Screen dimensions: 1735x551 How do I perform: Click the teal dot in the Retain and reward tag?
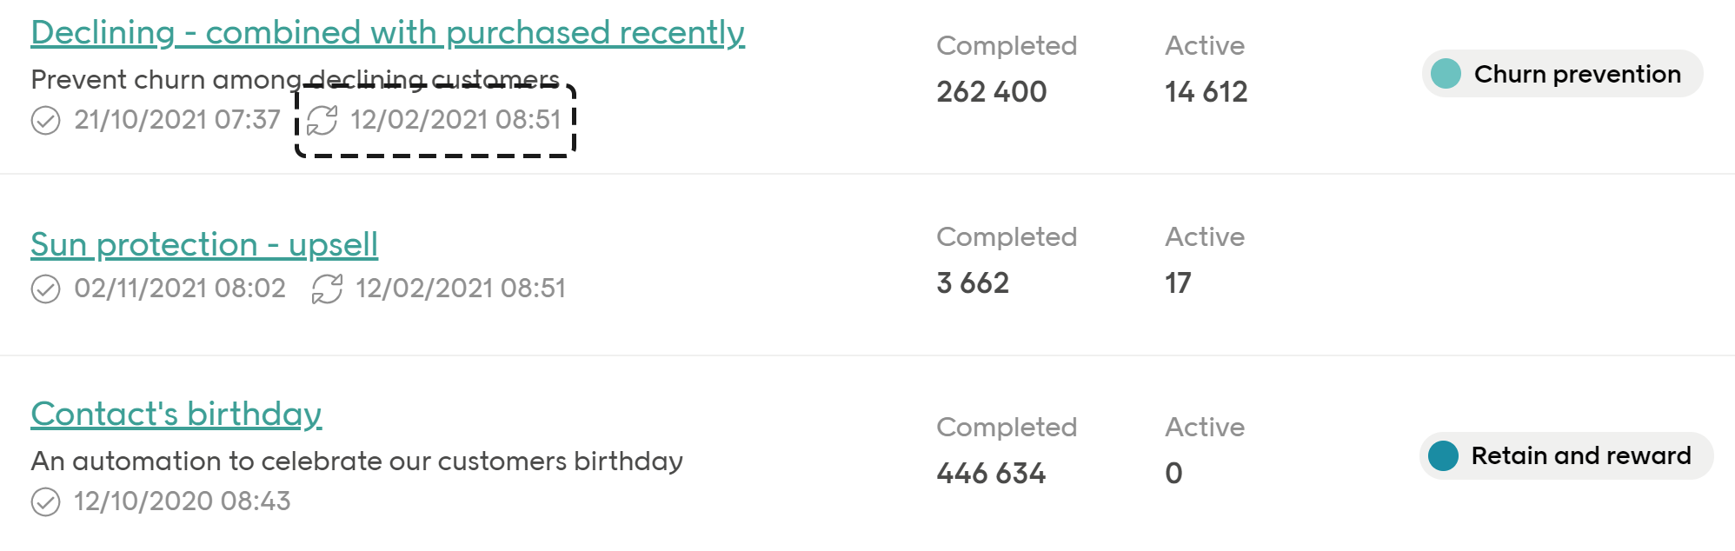click(1443, 455)
